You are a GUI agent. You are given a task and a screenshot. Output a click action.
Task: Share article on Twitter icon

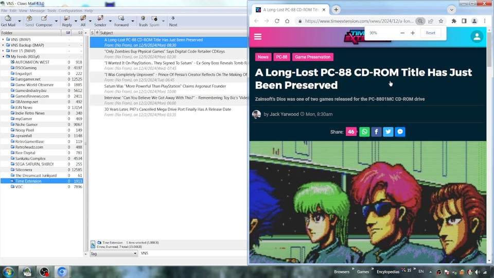(x=388, y=132)
